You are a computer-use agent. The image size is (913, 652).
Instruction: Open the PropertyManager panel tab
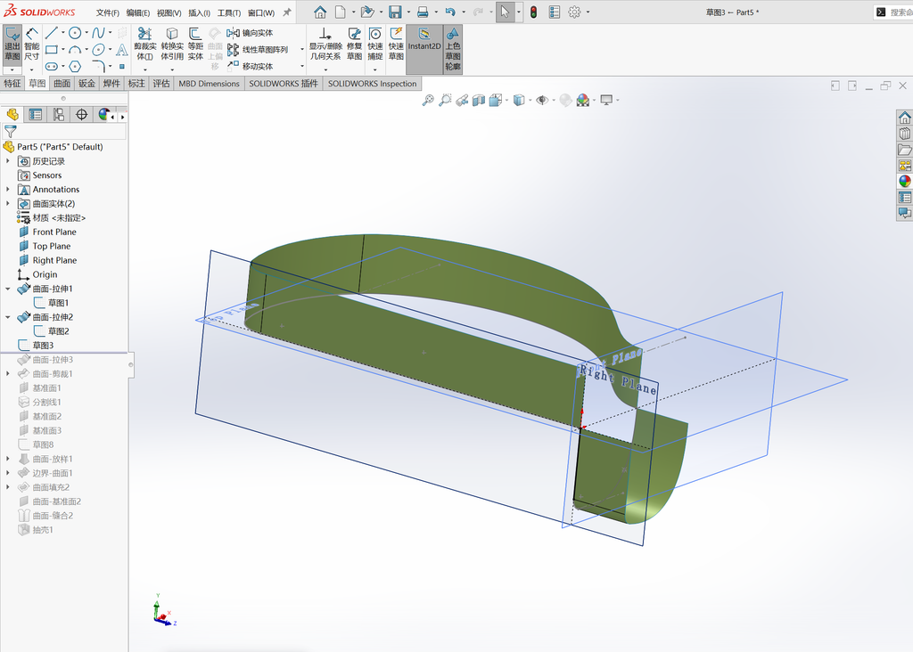point(36,115)
